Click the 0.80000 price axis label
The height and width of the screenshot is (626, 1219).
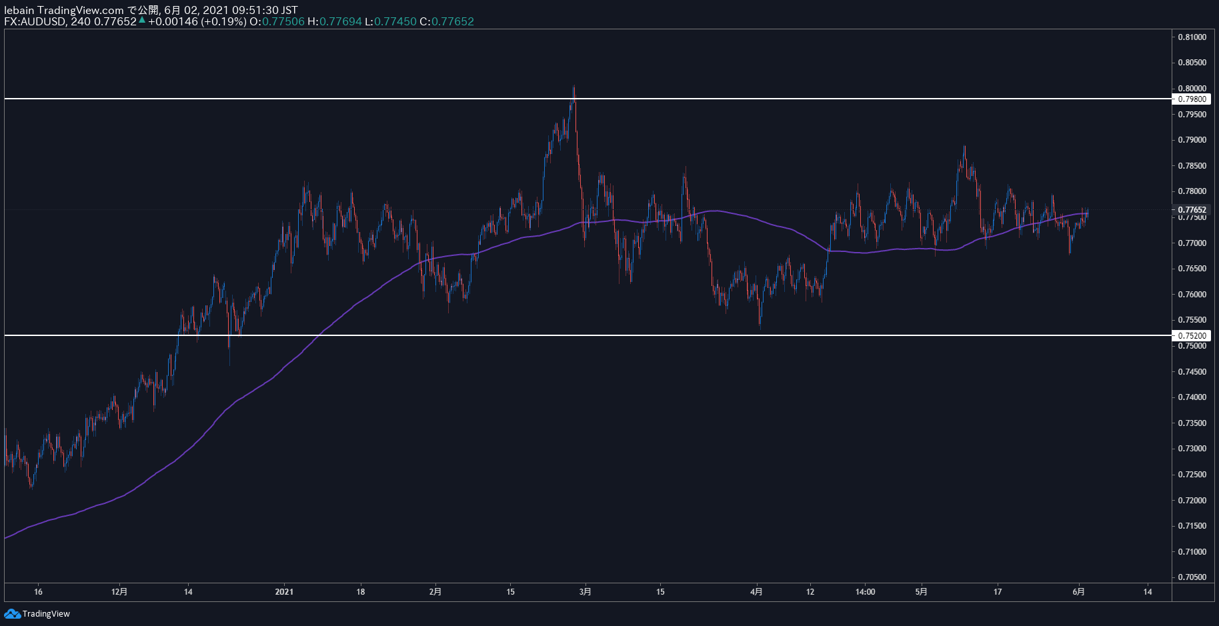coord(1192,89)
